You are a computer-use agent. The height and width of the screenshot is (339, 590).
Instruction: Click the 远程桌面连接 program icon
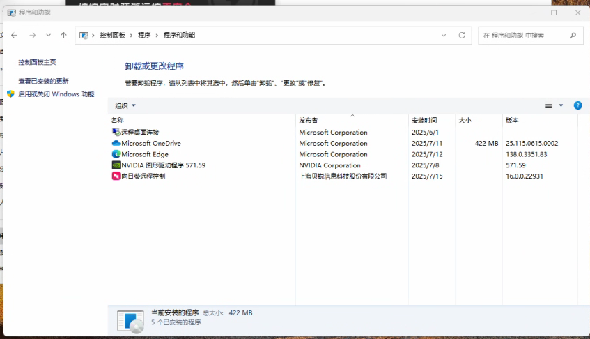(x=116, y=133)
